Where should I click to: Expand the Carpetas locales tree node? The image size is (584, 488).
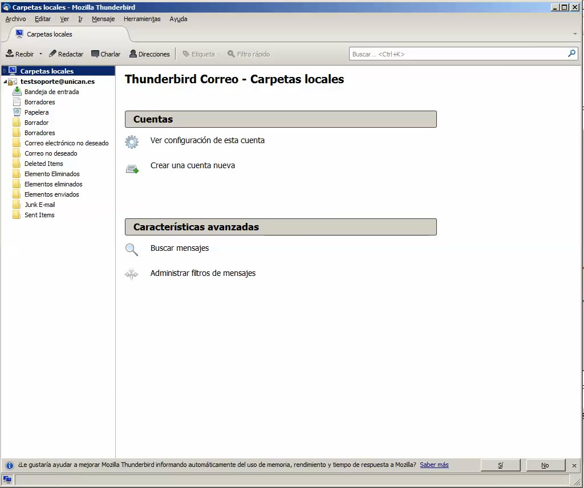click(5, 71)
